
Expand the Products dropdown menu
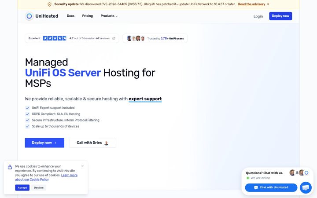109,16
